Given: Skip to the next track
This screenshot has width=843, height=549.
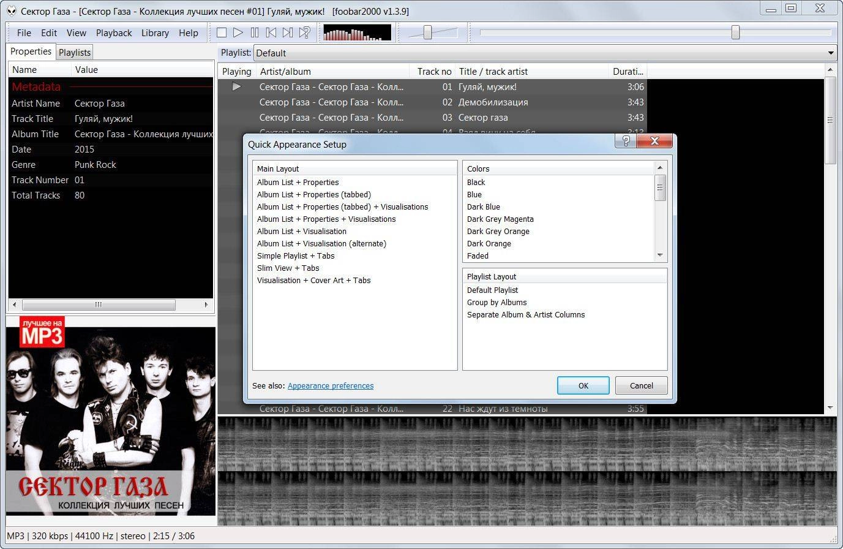Looking at the screenshot, I should tap(288, 32).
